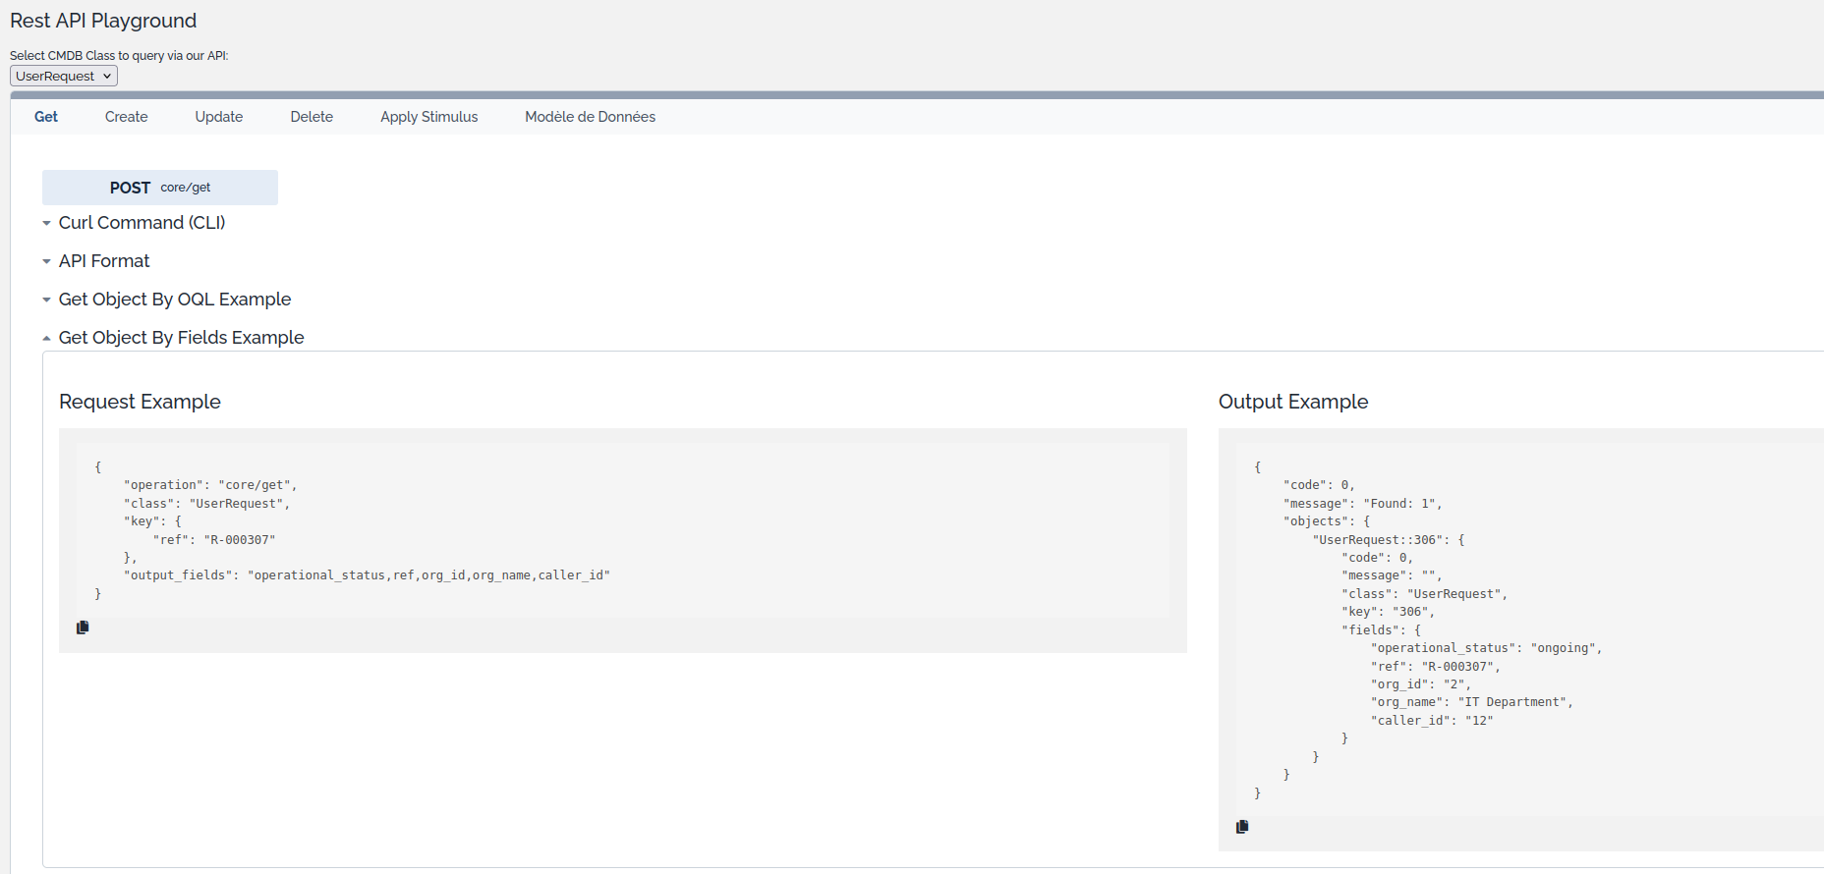The height and width of the screenshot is (874, 1824).
Task: Click the POST core/get endpoint button
Action: tap(160, 188)
